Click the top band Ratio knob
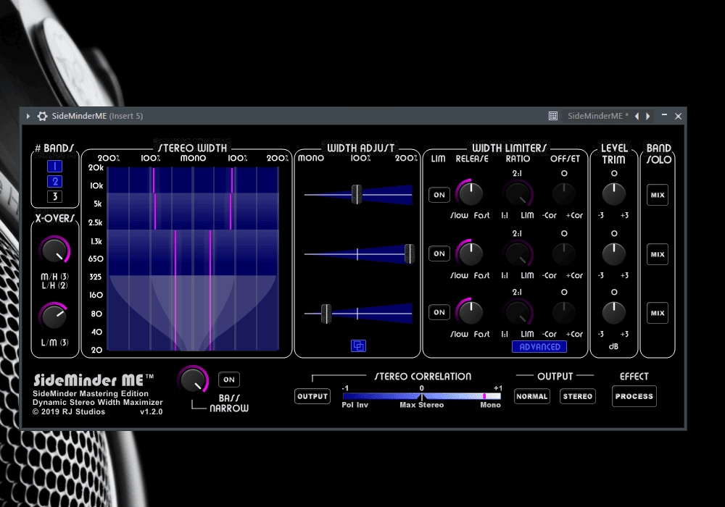This screenshot has width=725, height=507. tap(518, 193)
